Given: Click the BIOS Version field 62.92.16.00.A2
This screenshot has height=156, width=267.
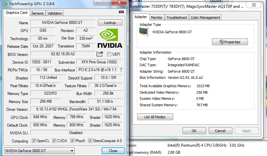Looking at the screenshot, I should click(x=63, y=54).
